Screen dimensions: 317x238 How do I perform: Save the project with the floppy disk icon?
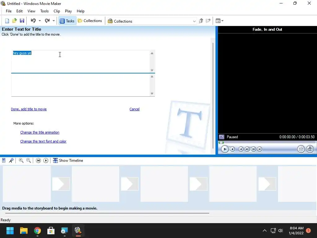click(x=22, y=21)
